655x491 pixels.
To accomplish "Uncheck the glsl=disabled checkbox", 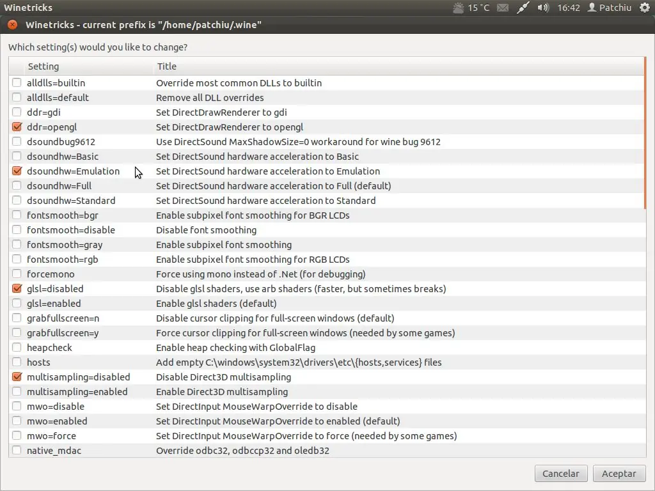I will click(x=17, y=288).
